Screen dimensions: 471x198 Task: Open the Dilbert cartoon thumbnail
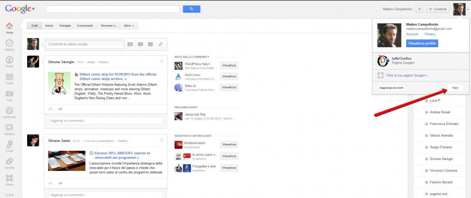coord(59,83)
